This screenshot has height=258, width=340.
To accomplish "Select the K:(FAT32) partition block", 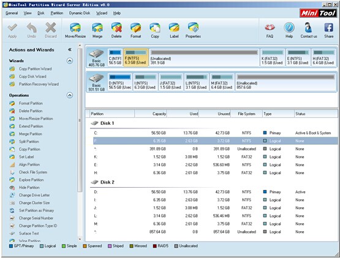I will point(273,57).
